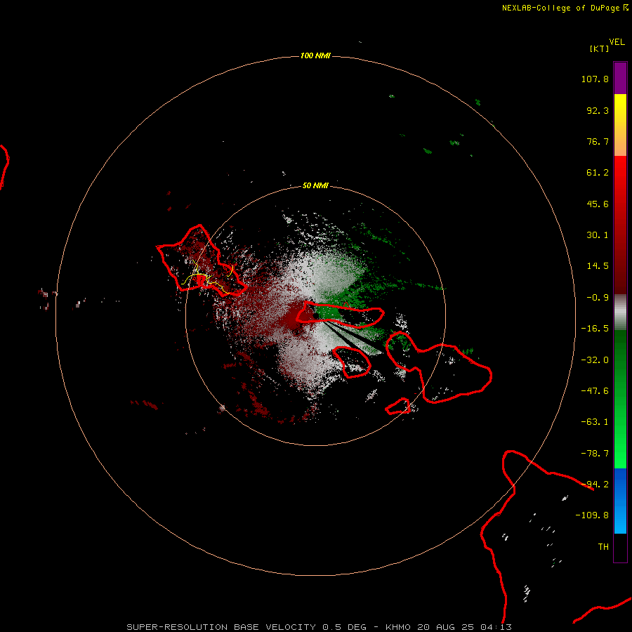Image resolution: width=632 pixels, height=632 pixels.
Task: Click the purple segment of velocity color bar
Action: tap(620, 78)
